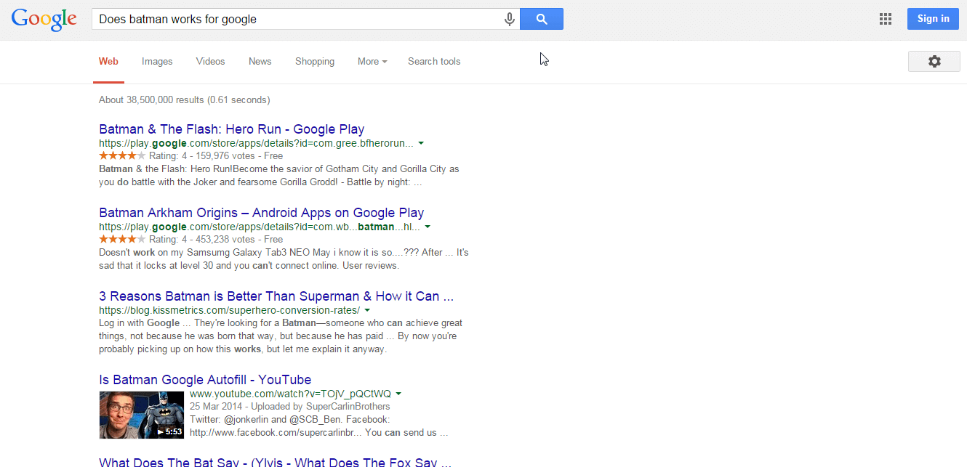The width and height of the screenshot is (967, 467).
Task: Switch to Images results tab
Action: coord(157,62)
